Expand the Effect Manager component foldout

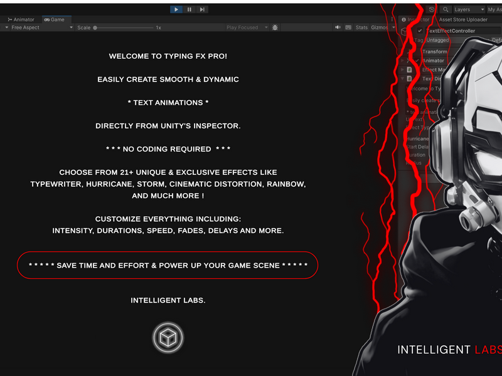coord(403,70)
